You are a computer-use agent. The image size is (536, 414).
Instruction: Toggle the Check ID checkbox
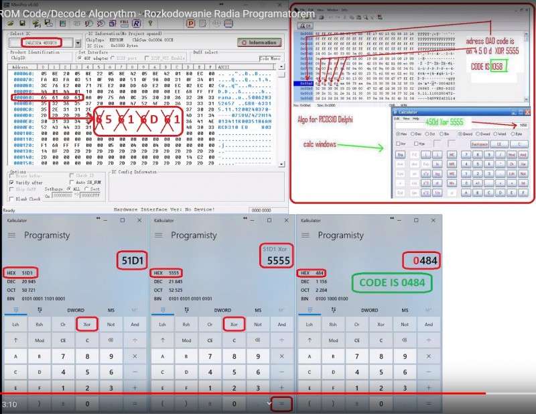pyautogui.click(x=72, y=176)
